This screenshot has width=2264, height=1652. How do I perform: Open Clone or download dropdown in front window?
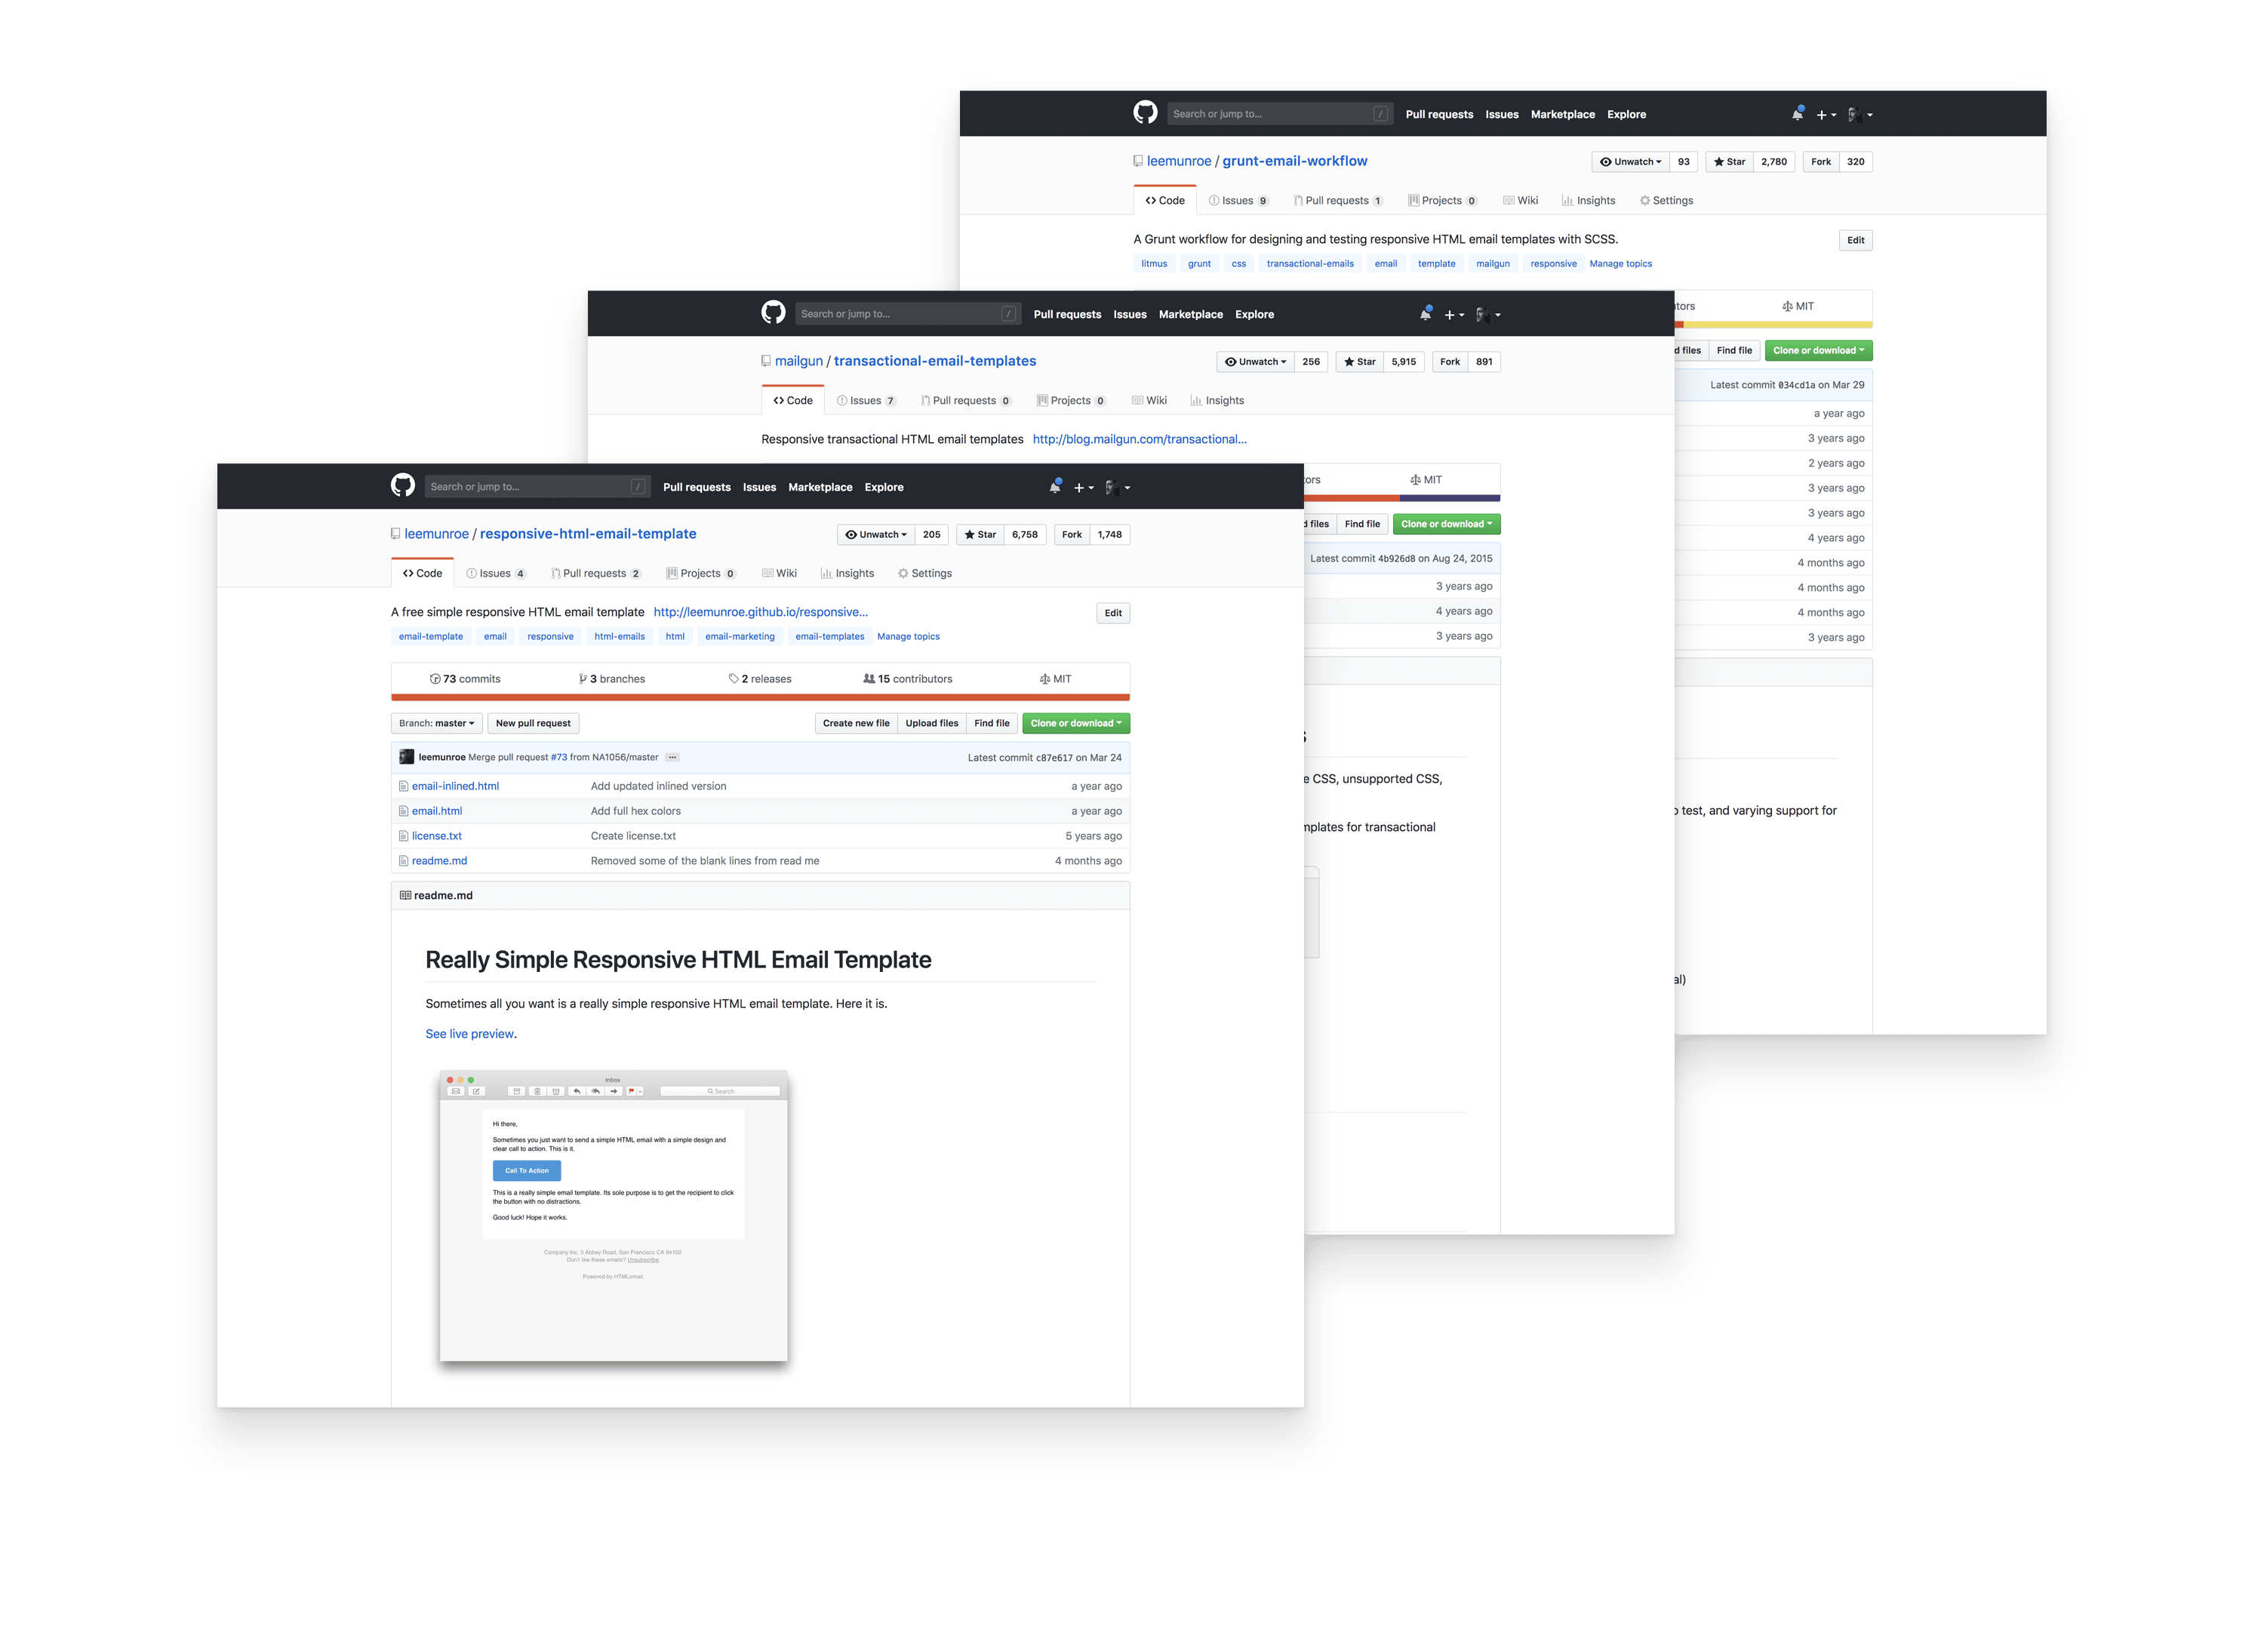tap(1076, 723)
